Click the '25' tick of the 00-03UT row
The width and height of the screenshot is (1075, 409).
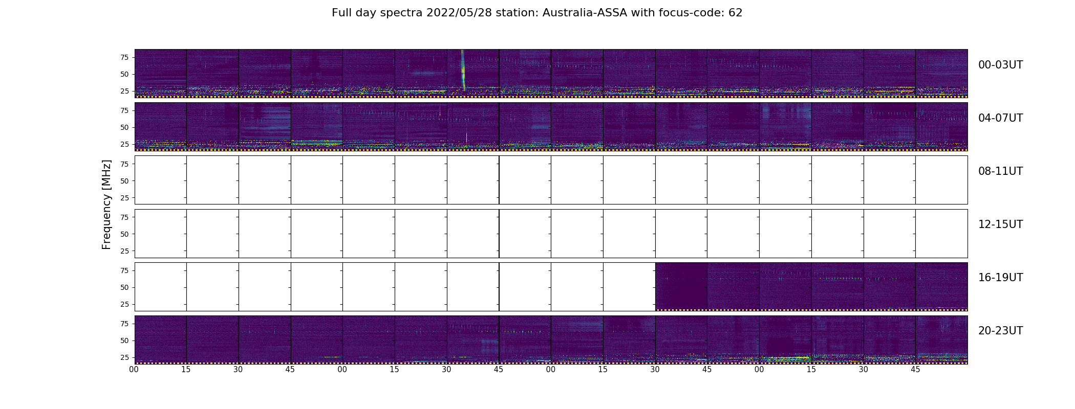(x=124, y=91)
